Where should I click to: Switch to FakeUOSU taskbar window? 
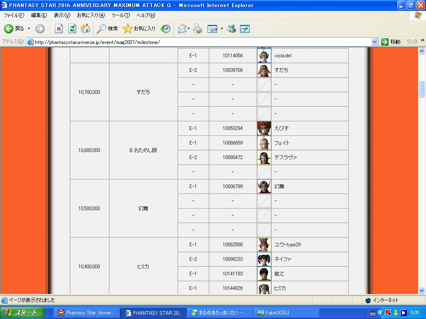click(x=287, y=313)
